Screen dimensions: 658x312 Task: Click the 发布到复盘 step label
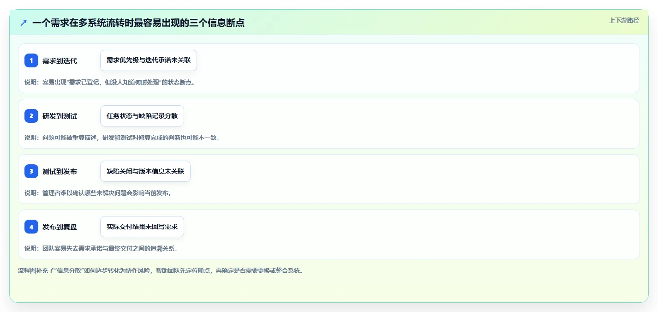pyautogui.click(x=60, y=227)
